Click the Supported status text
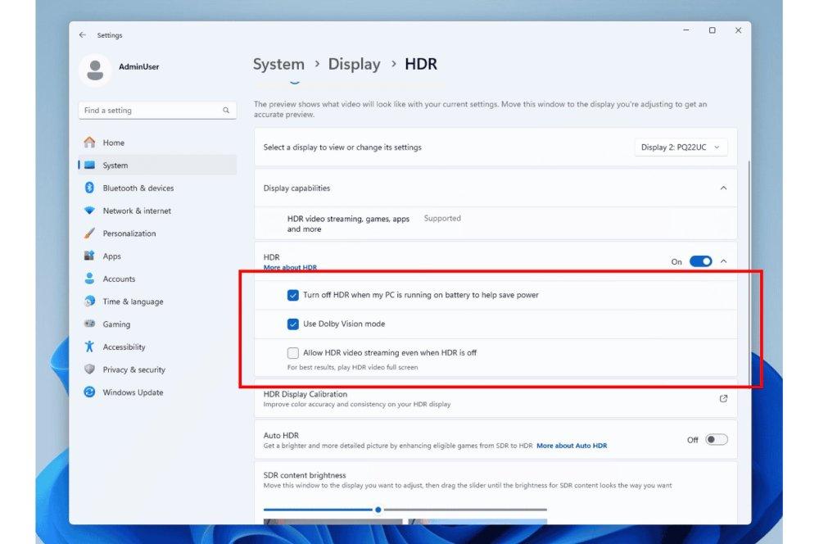The image size is (819, 544). (x=442, y=219)
